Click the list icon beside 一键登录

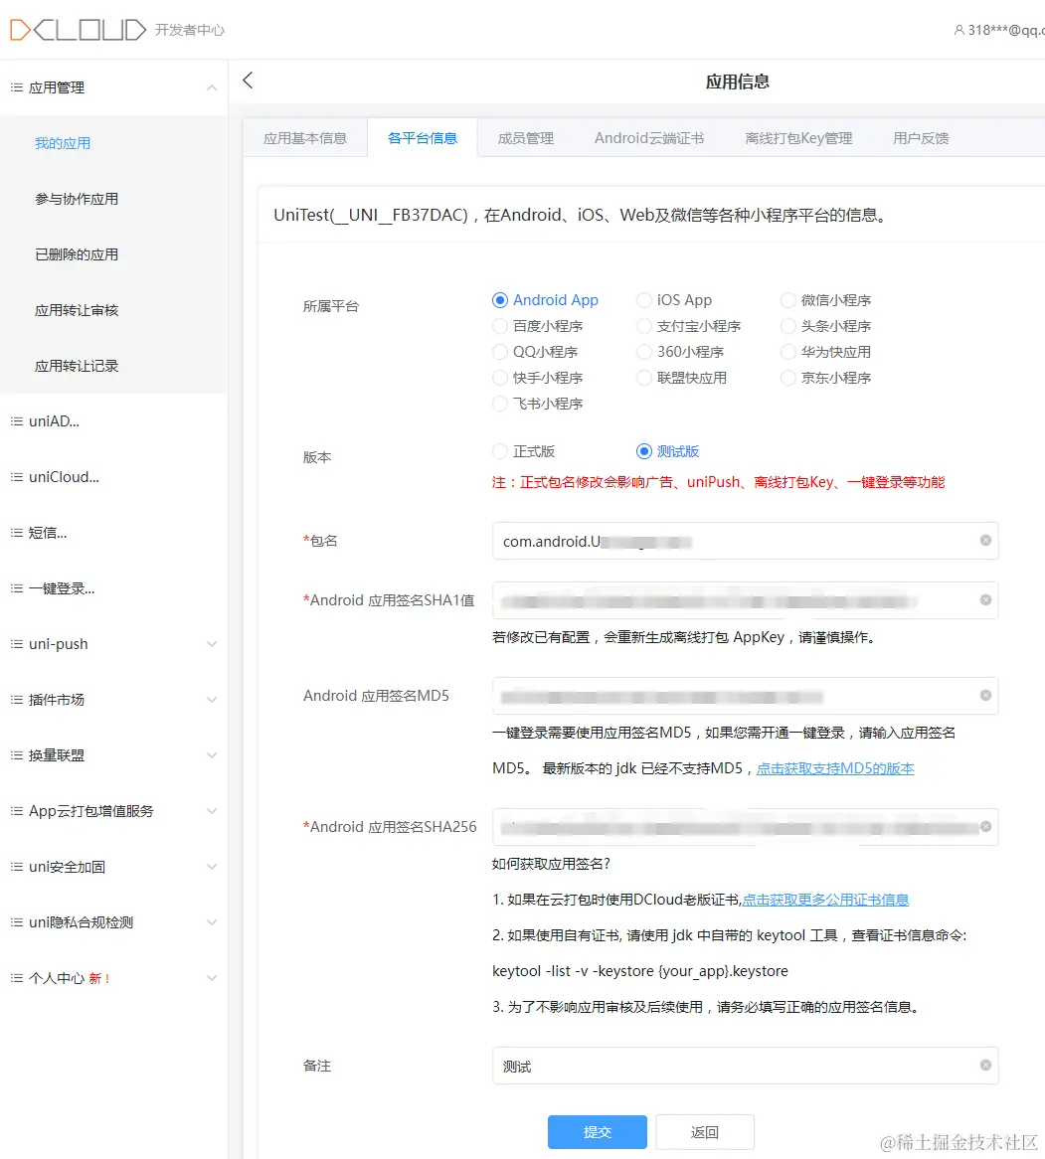pos(16,588)
